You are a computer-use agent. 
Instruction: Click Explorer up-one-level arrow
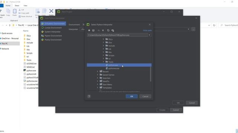[x=10, y=25]
